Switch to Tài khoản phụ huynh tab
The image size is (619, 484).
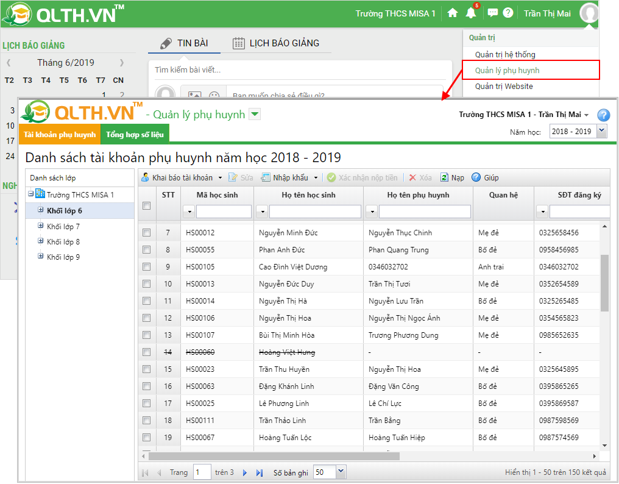click(60, 134)
